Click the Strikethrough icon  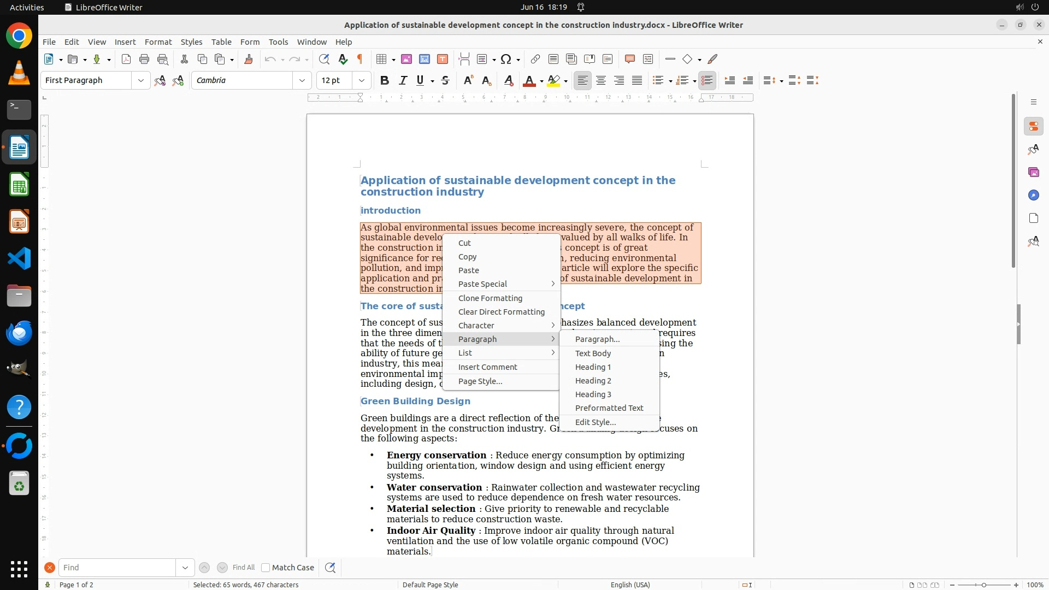coord(445,81)
